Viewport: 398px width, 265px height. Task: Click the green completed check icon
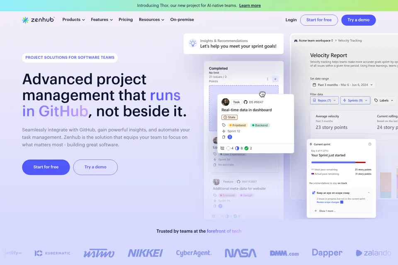(246, 148)
